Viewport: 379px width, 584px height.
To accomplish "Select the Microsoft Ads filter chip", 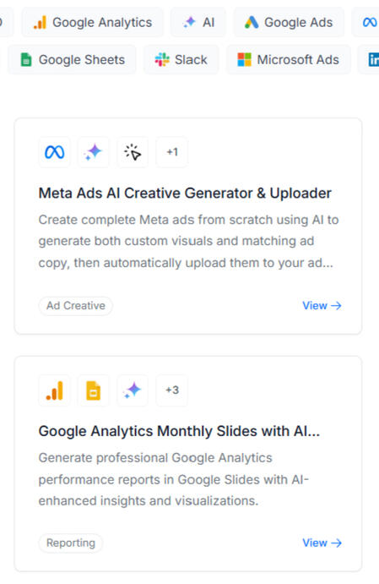I will 288,60.
